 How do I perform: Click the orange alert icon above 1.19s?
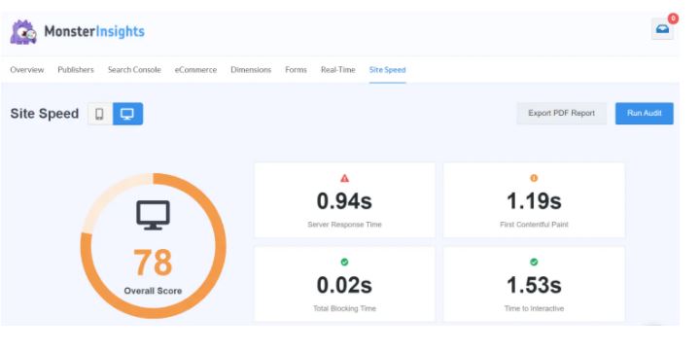(534, 178)
